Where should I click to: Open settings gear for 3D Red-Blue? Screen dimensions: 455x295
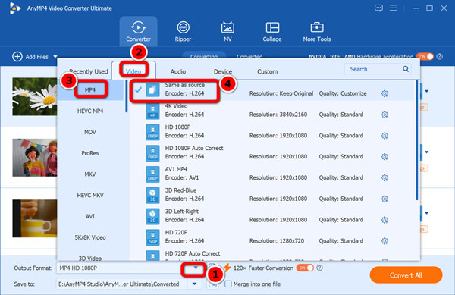point(384,199)
